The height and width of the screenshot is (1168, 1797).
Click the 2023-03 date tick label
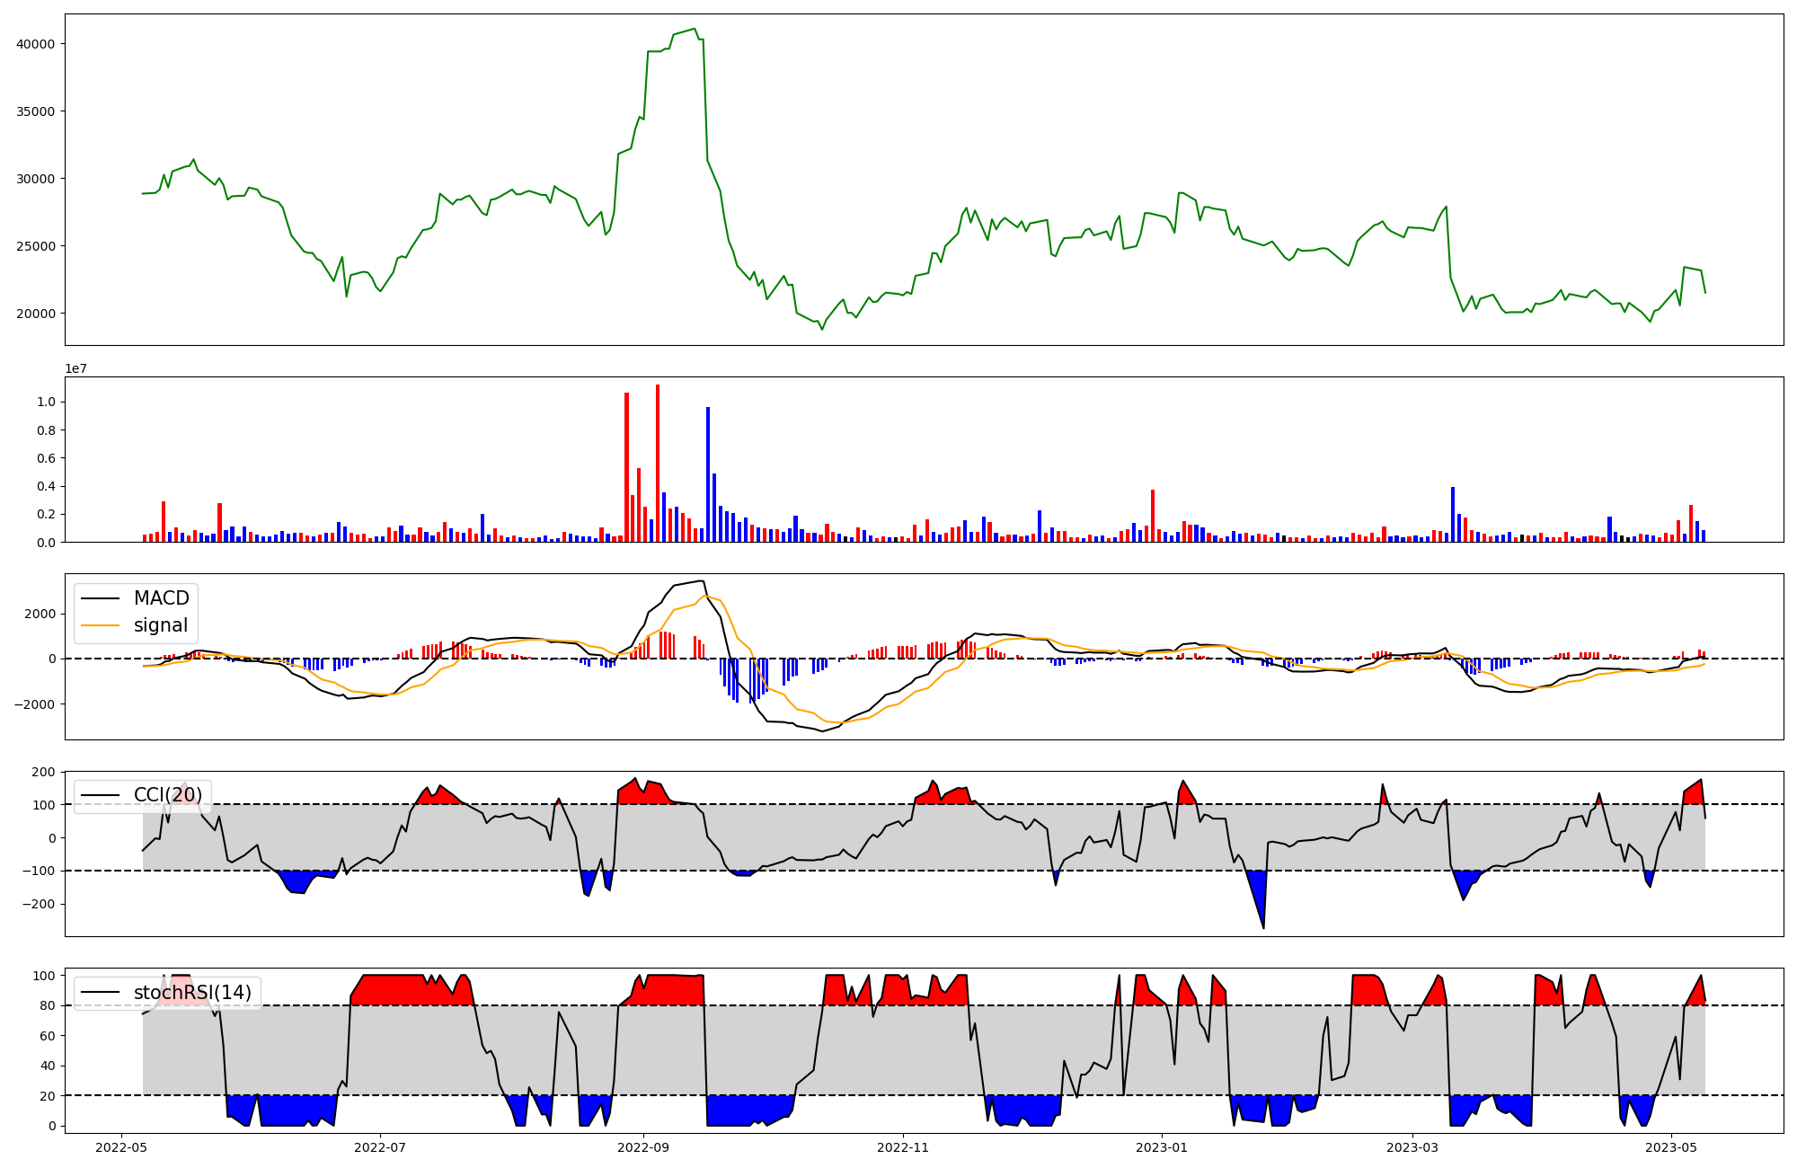(x=1412, y=1147)
